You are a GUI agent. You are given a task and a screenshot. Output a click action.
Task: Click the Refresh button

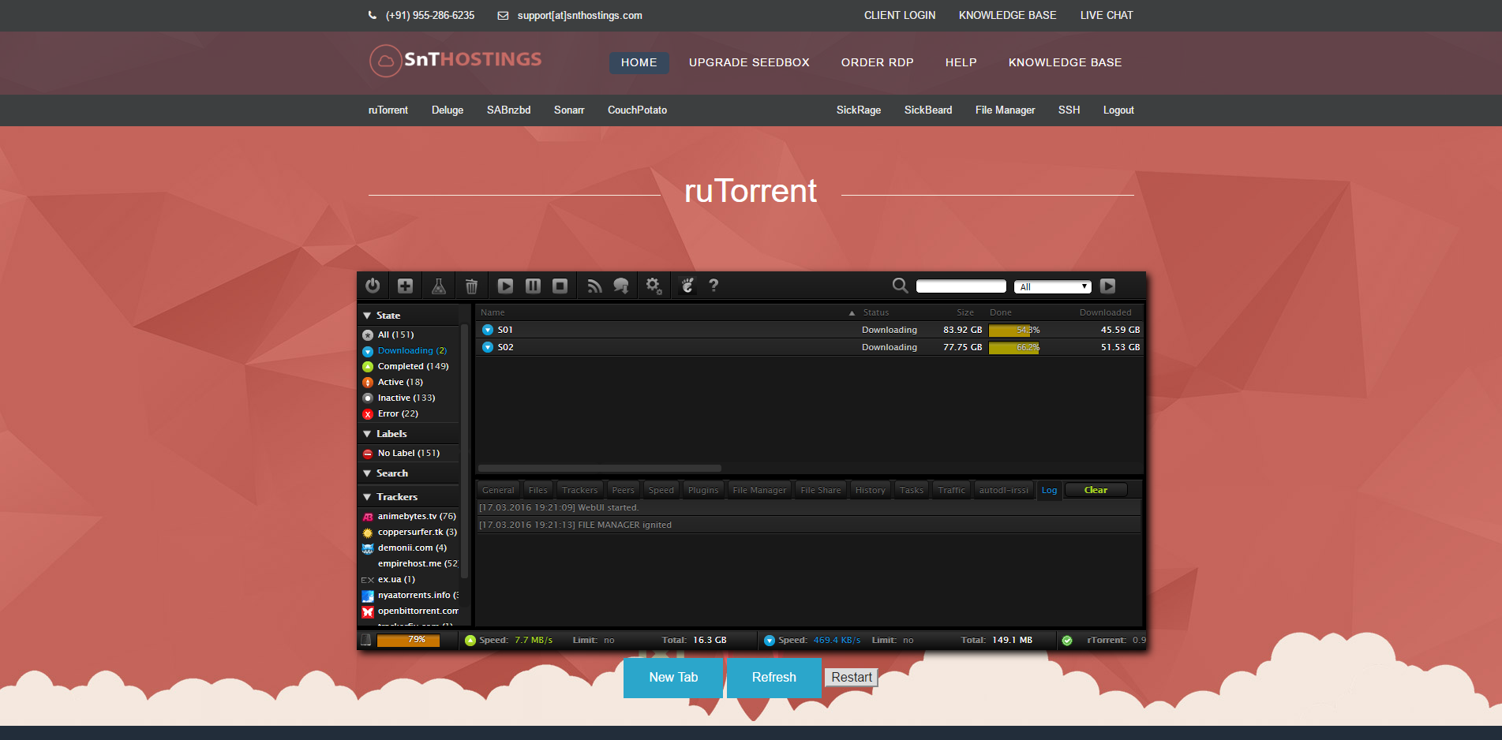[x=774, y=678]
